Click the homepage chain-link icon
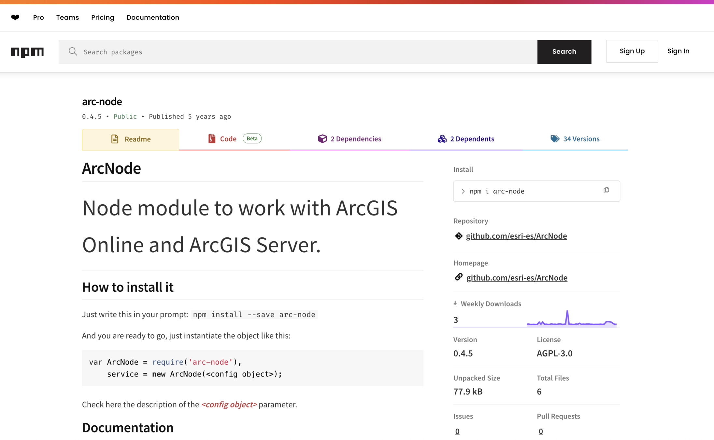 point(459,277)
